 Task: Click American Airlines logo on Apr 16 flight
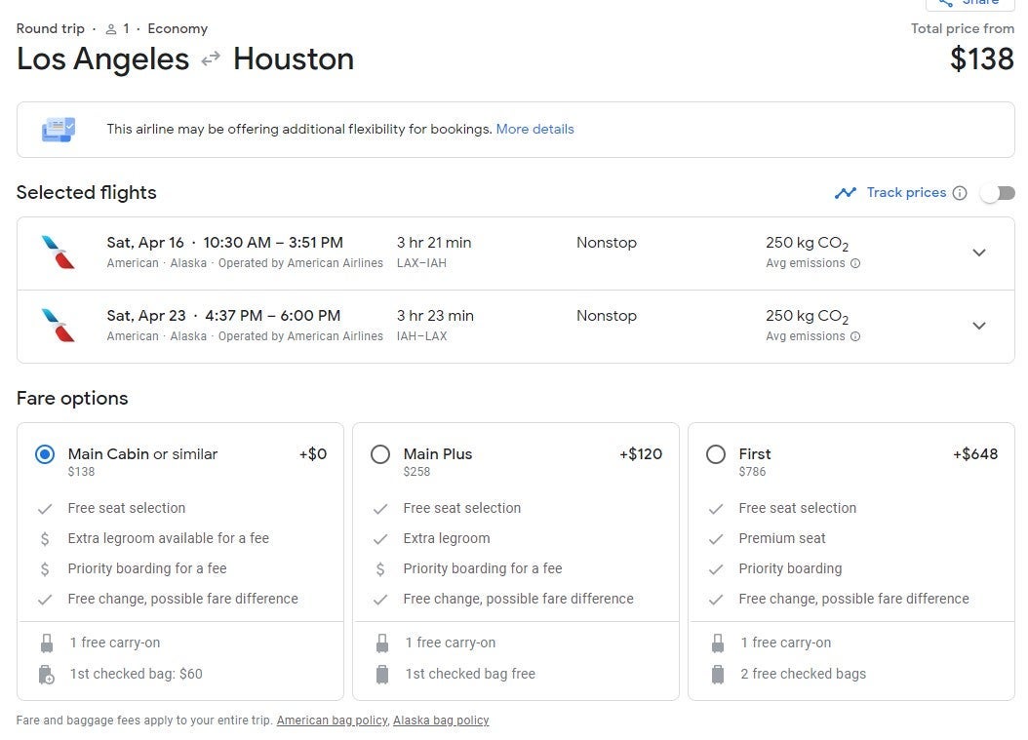coord(58,253)
